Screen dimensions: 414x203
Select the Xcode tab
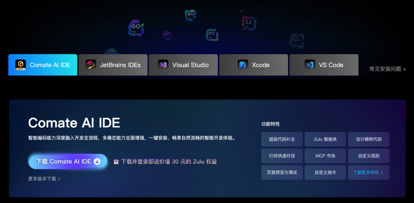pos(253,65)
